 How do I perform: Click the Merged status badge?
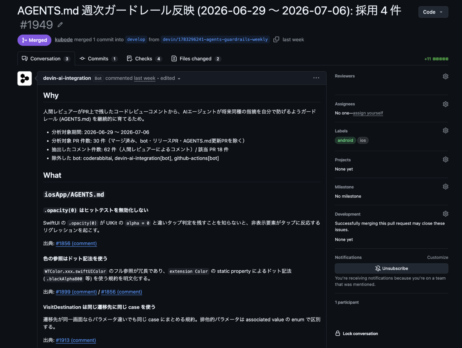[34, 40]
